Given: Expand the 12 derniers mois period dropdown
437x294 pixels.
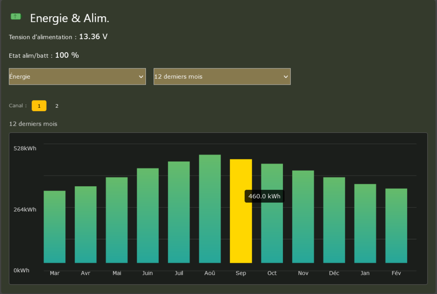Looking at the screenshot, I should (x=221, y=76).
